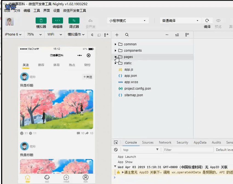Open the 微信开发者工具 menu
The width and height of the screenshot is (233, 184).
[75, 11]
